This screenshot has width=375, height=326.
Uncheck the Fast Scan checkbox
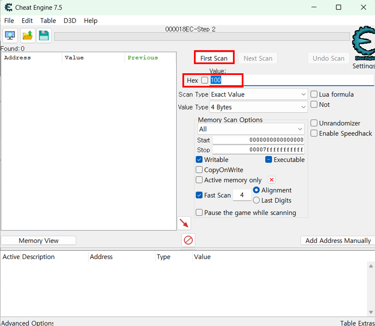click(x=199, y=195)
